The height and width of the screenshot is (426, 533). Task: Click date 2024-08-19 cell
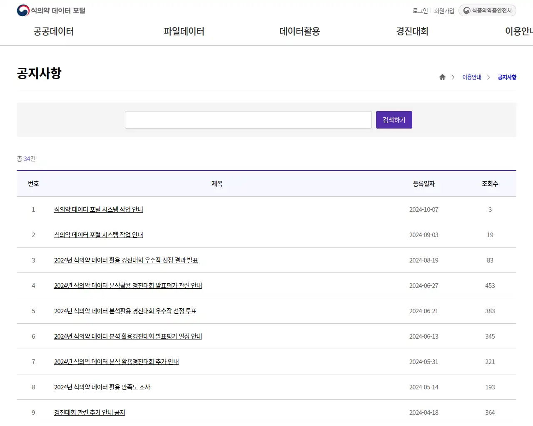(x=424, y=260)
